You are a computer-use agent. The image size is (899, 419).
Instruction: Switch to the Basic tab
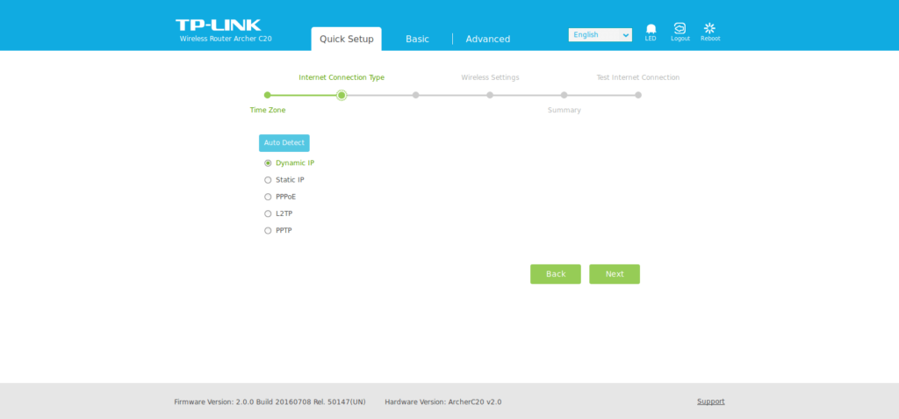click(x=417, y=39)
